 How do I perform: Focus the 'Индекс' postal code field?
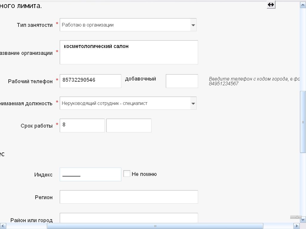pyautogui.click(x=91, y=174)
